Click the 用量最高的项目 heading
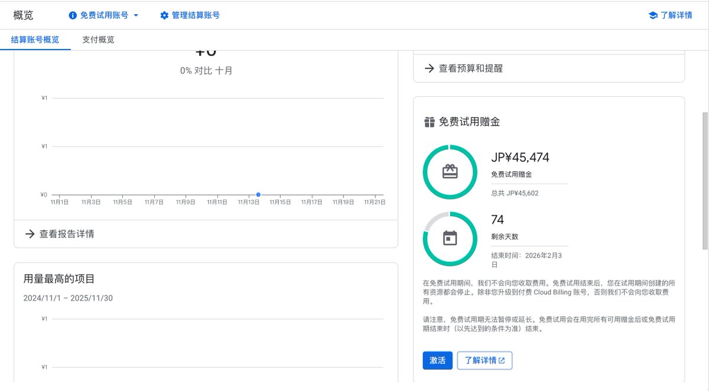709x391 pixels. coord(59,279)
